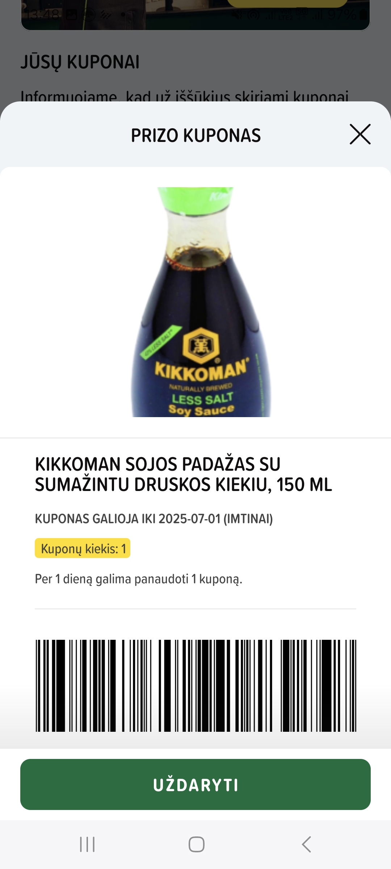Tap the Kikkoman soy sauce bottle image
The image size is (391, 869).
coord(200,302)
